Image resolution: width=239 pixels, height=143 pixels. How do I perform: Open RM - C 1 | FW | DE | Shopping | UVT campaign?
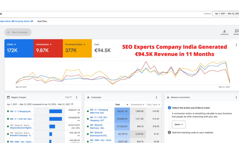tap(99, 119)
